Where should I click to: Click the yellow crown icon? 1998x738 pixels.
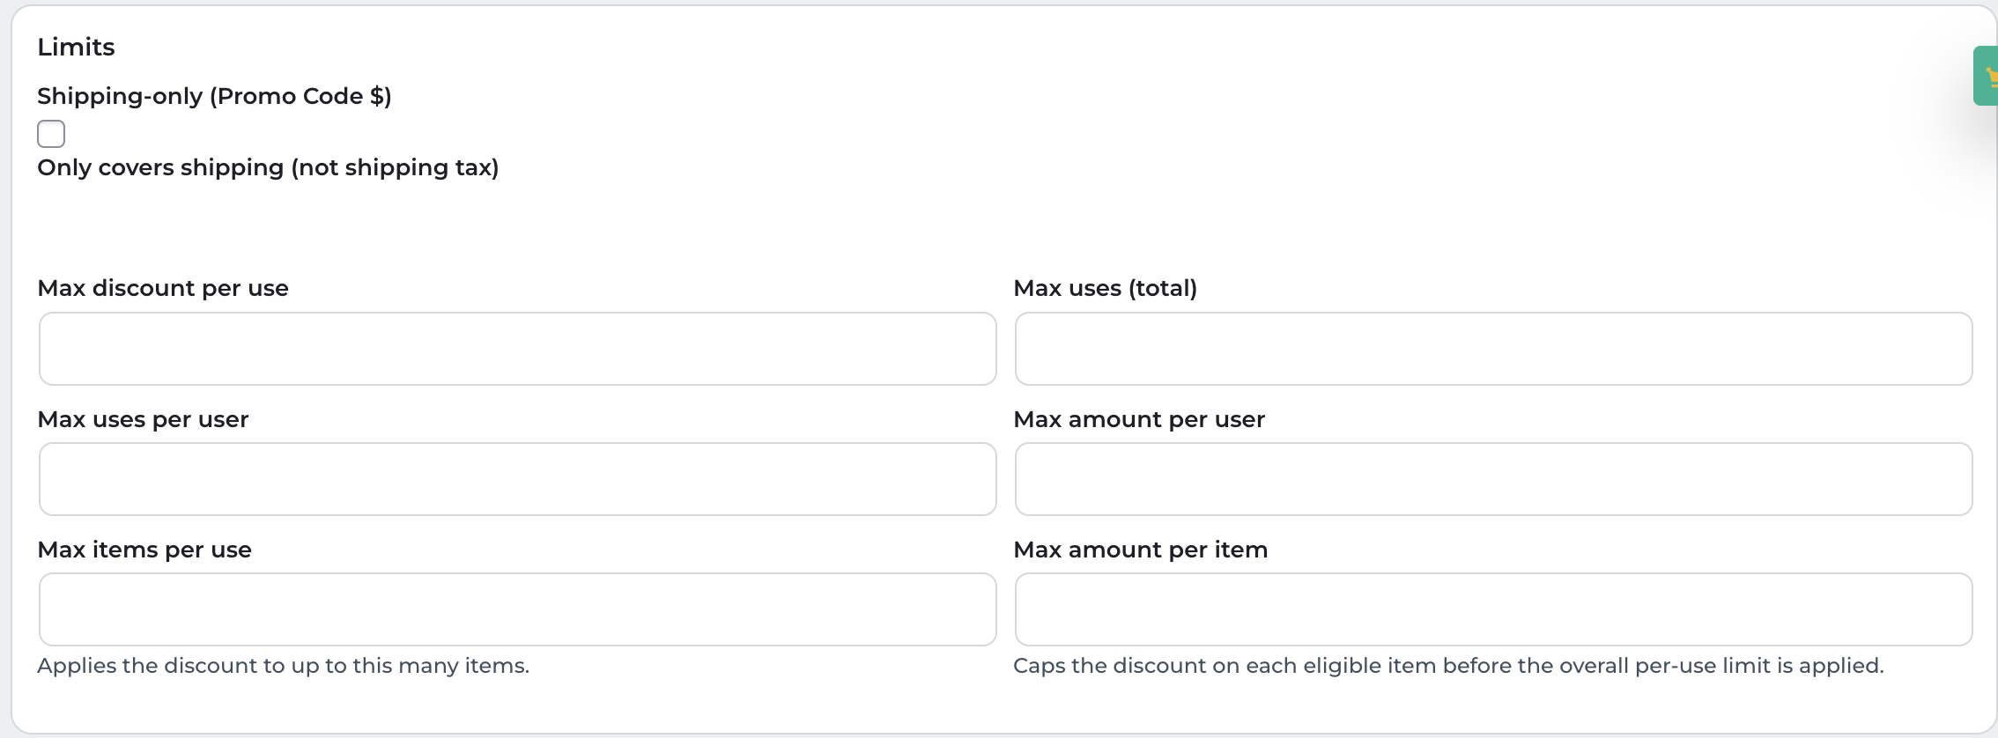click(1992, 78)
